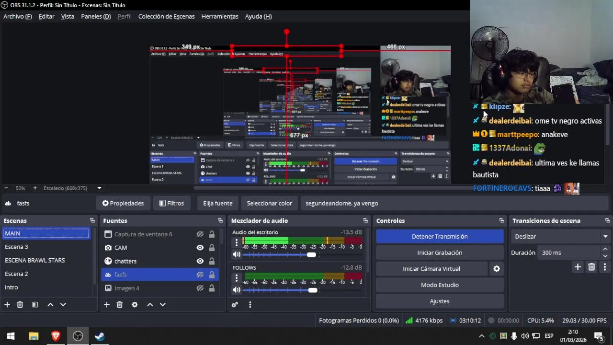Viewport: 613px width, 345px height.
Task: Move source up in Fuentes toolbar
Action: [x=150, y=305]
